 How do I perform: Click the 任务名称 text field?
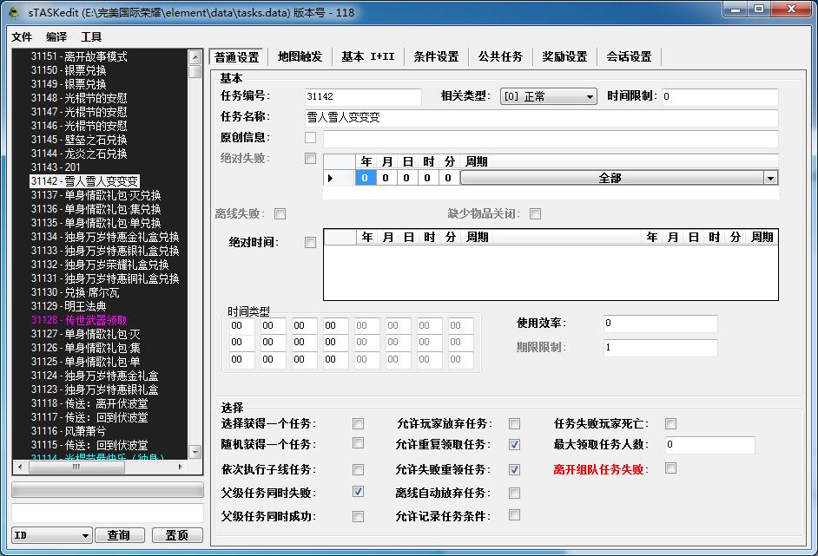(x=540, y=117)
